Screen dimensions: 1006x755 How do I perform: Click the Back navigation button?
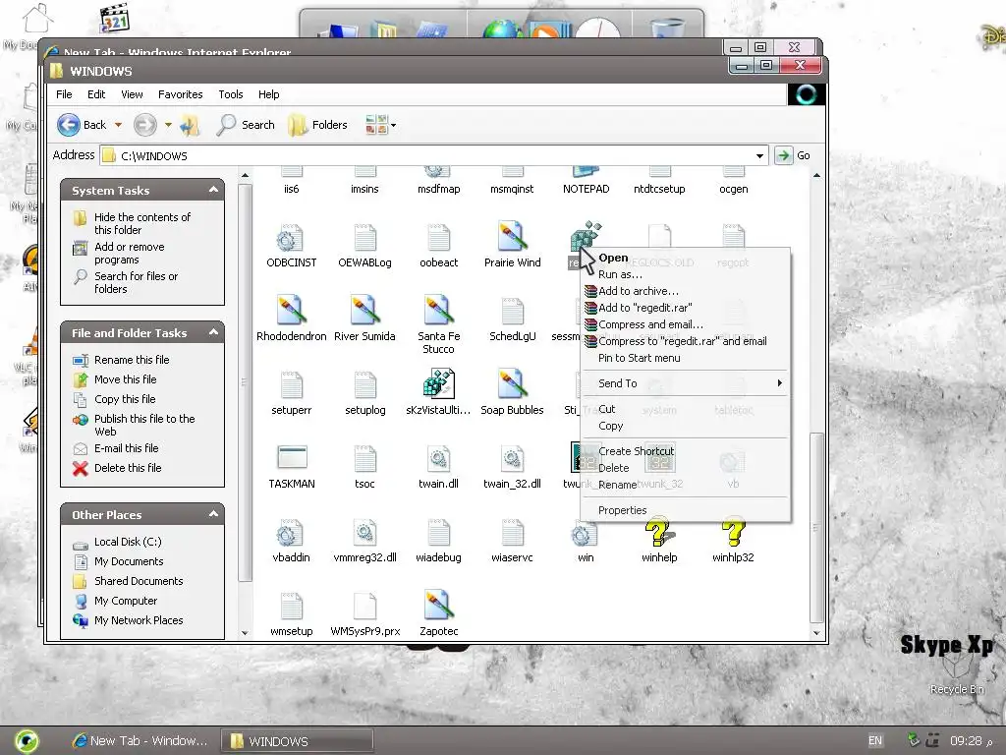coord(81,125)
